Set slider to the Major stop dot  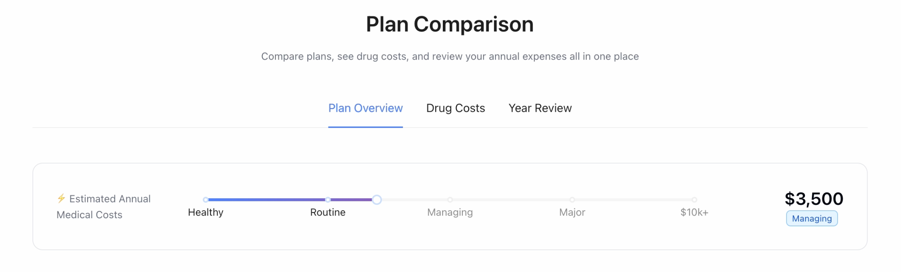point(572,200)
